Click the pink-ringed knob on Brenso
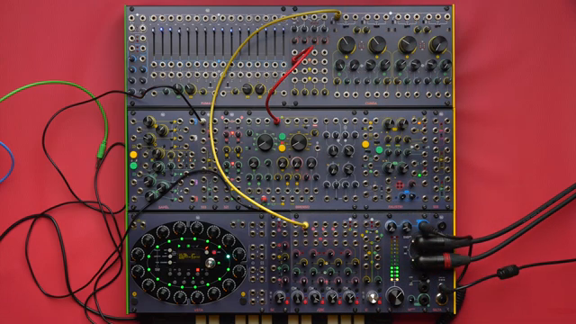The height and width of the screenshot is (324, 576). pos(296,162)
